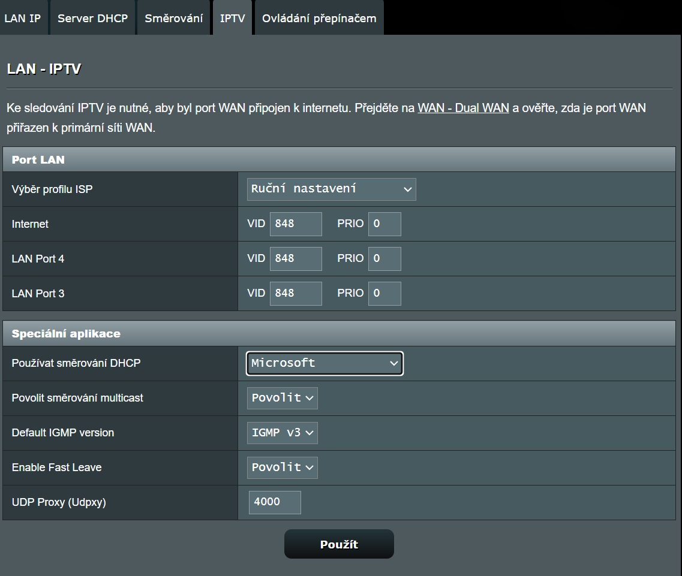Open the Používat směrování DHCP dropdown

pos(325,363)
